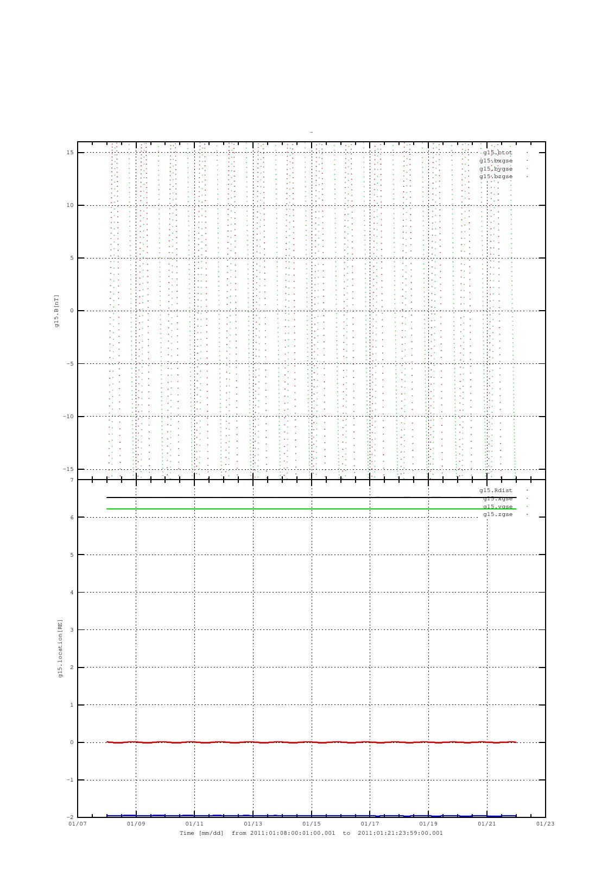Click the 6 tick on the location axis
Viewport: 614px width, 869px height.
pyautogui.click(x=72, y=518)
